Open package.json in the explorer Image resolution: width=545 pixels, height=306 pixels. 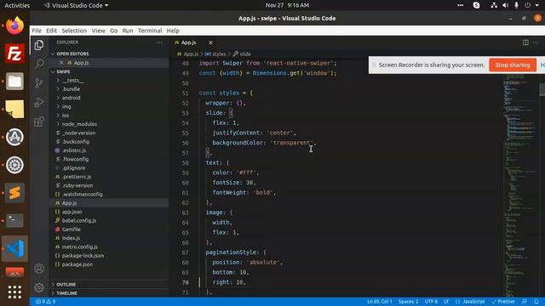click(77, 264)
